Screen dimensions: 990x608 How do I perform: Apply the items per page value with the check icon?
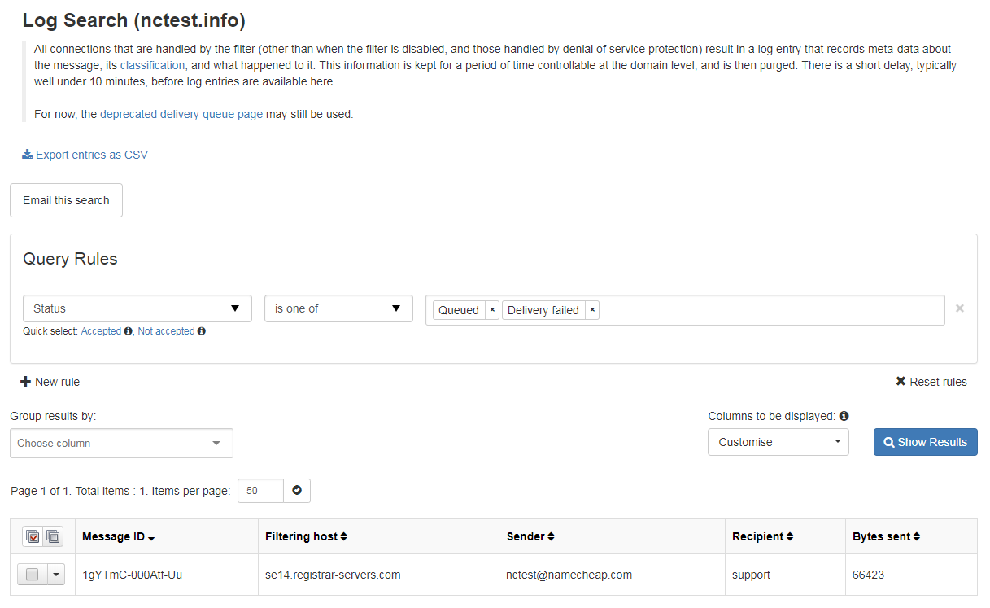pos(297,491)
